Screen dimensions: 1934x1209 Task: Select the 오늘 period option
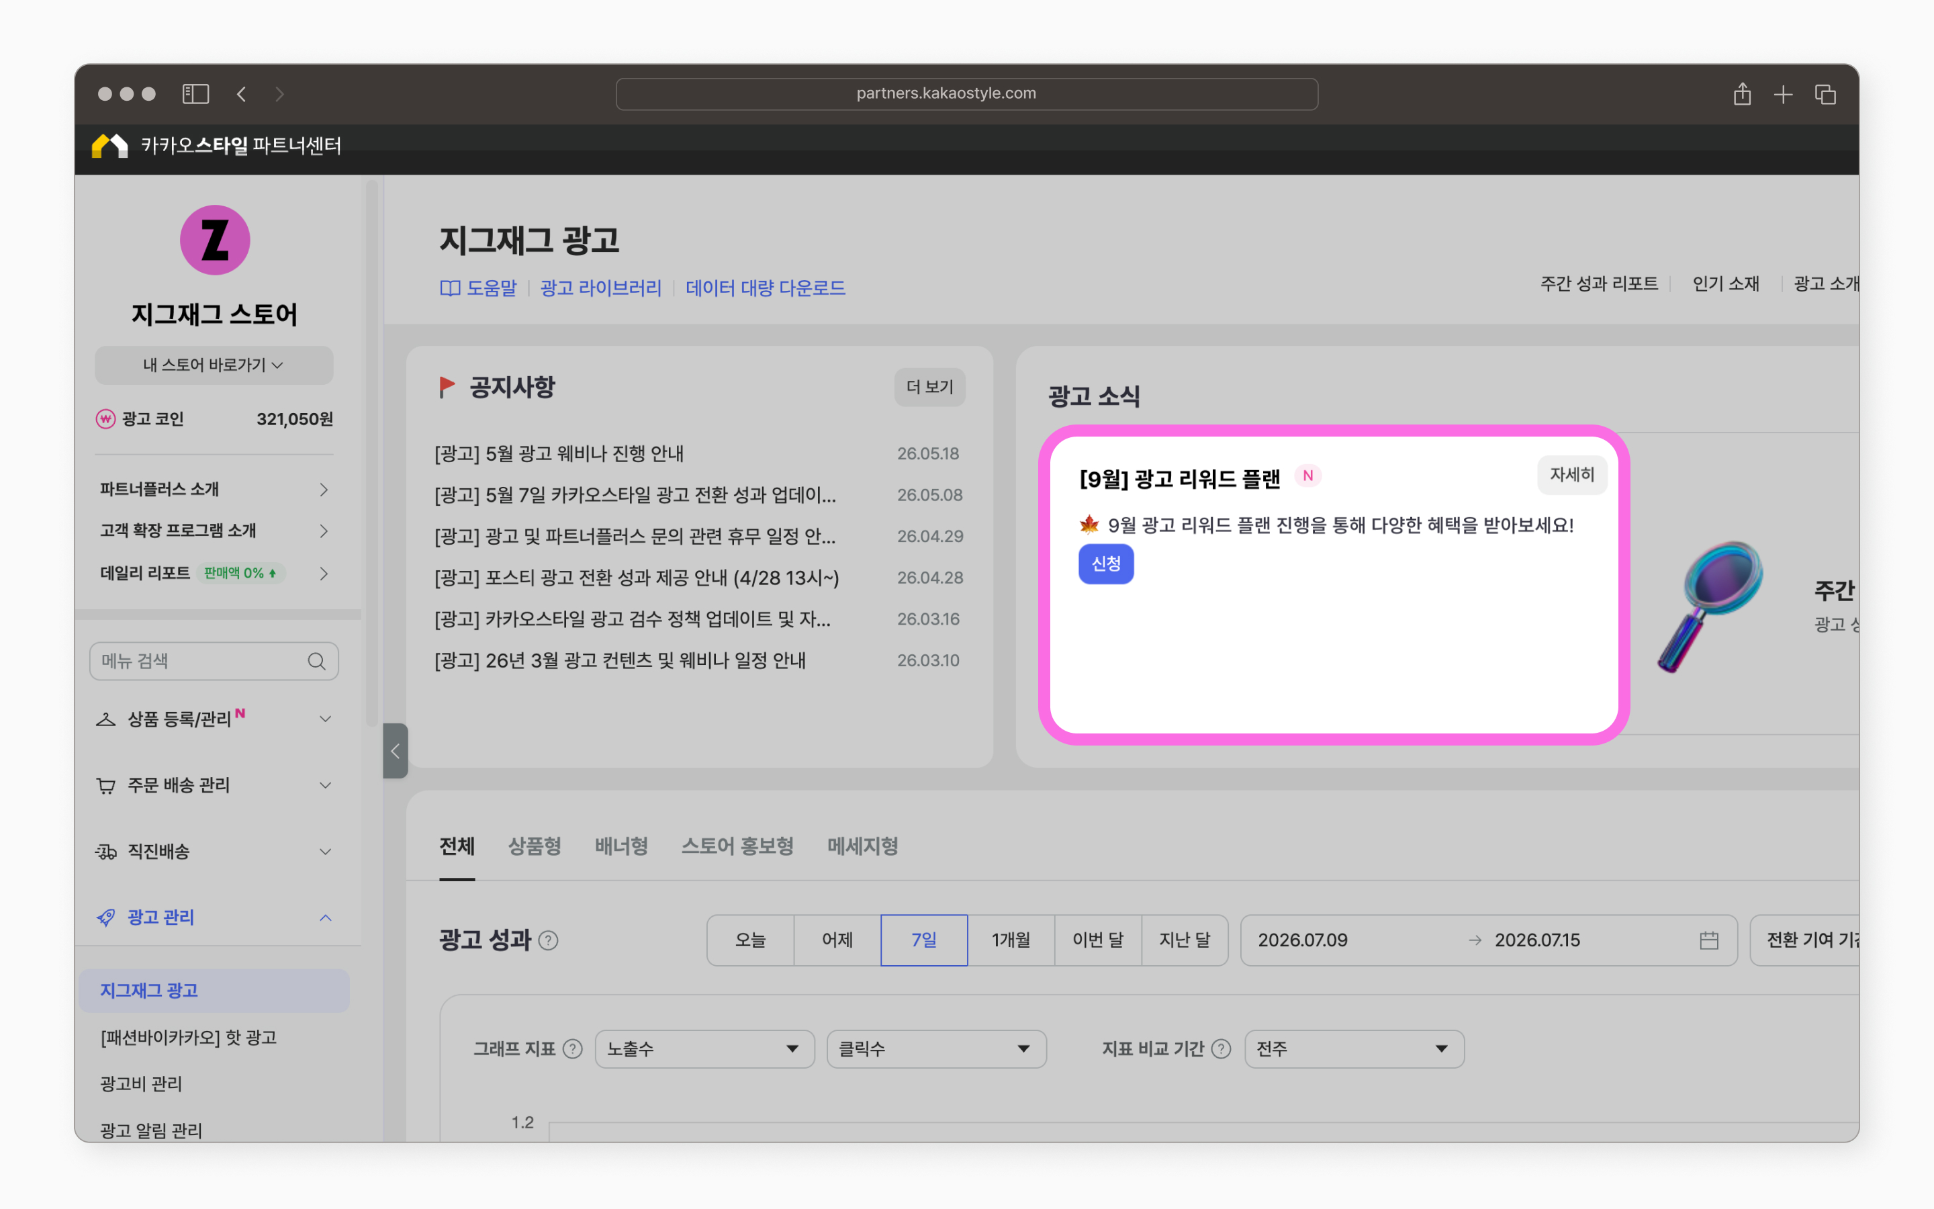pos(750,940)
